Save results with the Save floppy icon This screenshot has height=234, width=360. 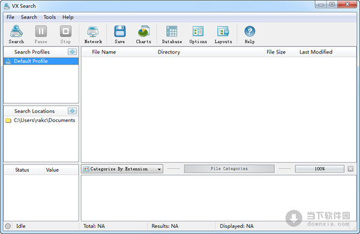(120, 31)
